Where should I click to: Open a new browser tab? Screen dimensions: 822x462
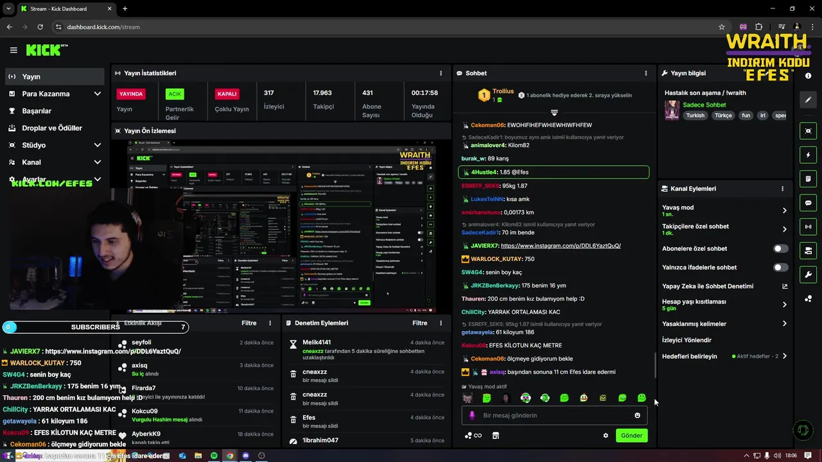(125, 8)
